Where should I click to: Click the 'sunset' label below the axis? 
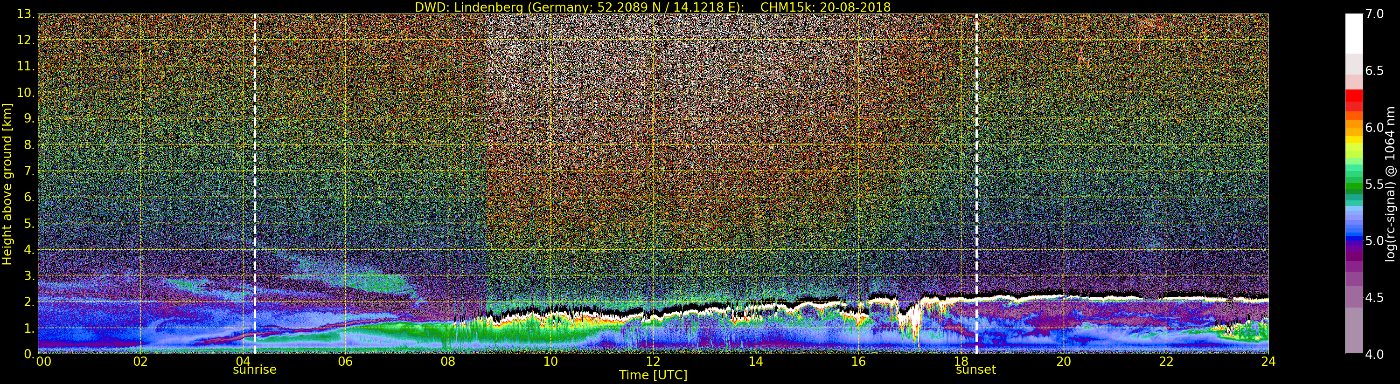tap(976, 370)
